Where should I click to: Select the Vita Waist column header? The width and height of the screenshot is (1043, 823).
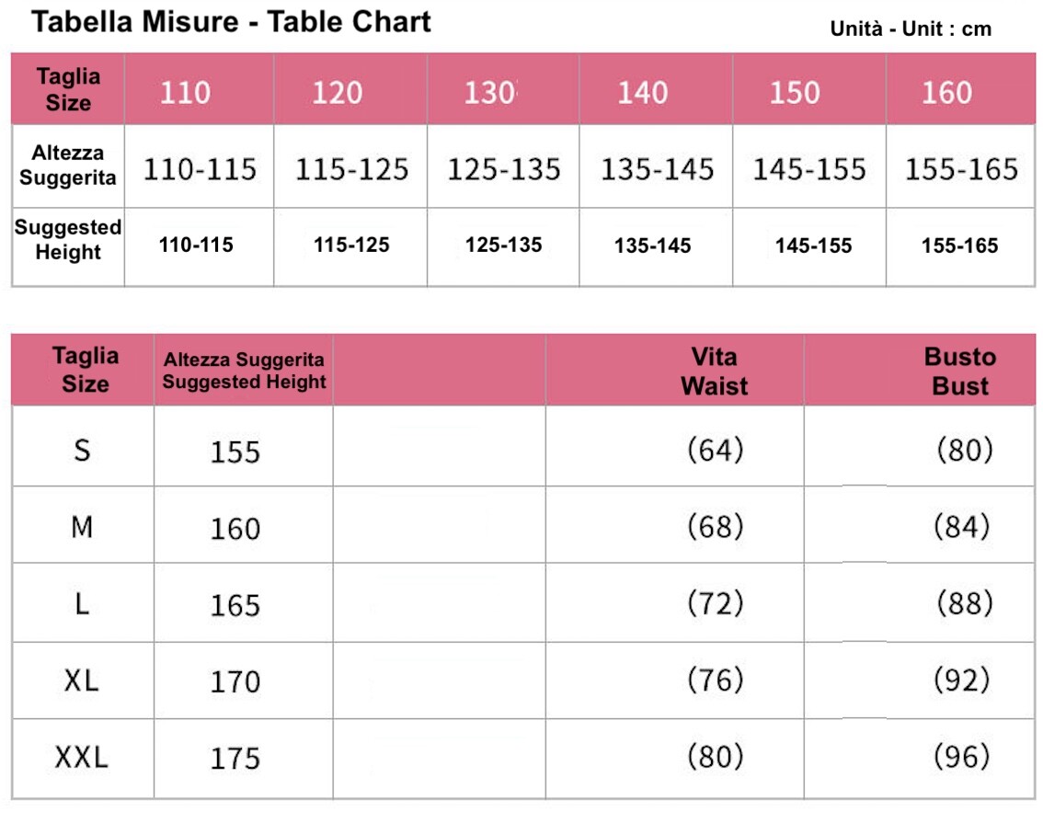714,371
